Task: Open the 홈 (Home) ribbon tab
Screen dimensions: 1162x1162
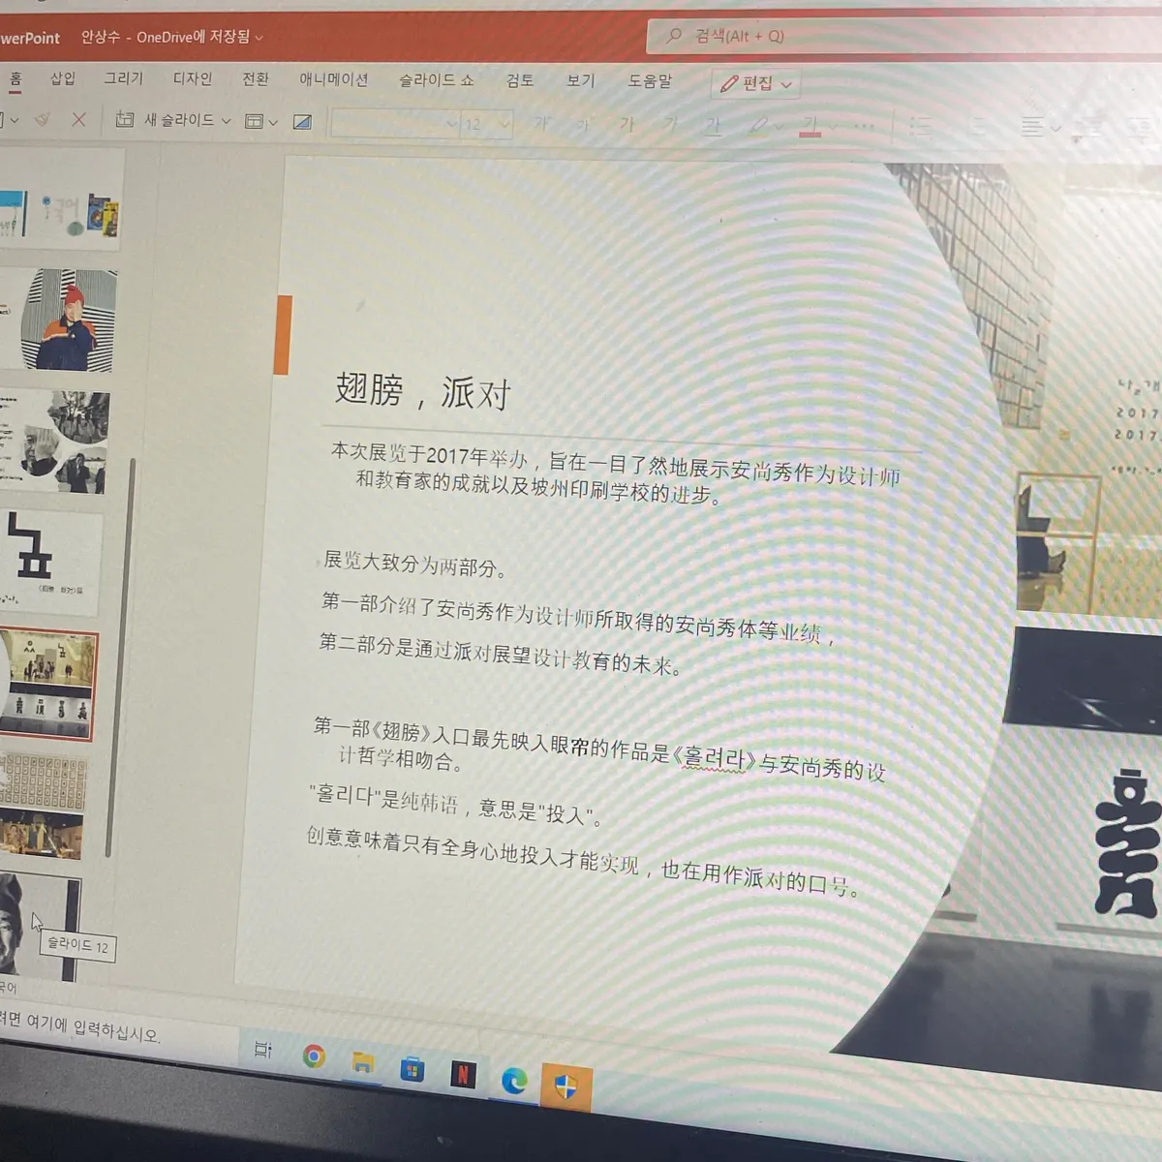Action: point(15,78)
